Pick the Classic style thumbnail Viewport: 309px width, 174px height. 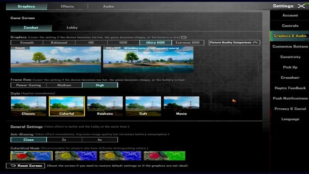28,106
